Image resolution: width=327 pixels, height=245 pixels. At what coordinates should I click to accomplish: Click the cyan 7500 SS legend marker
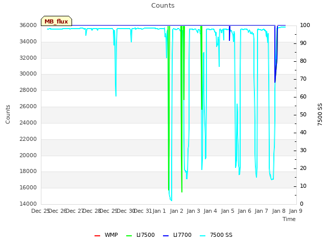click(x=203, y=236)
